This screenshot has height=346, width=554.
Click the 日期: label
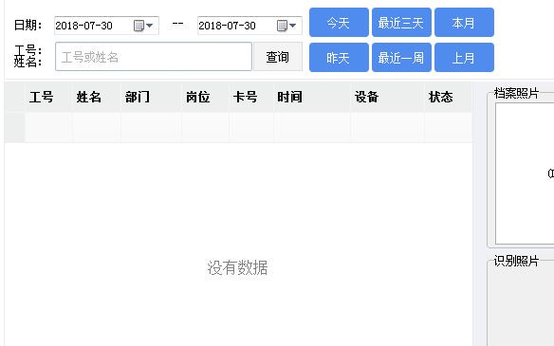[28, 25]
